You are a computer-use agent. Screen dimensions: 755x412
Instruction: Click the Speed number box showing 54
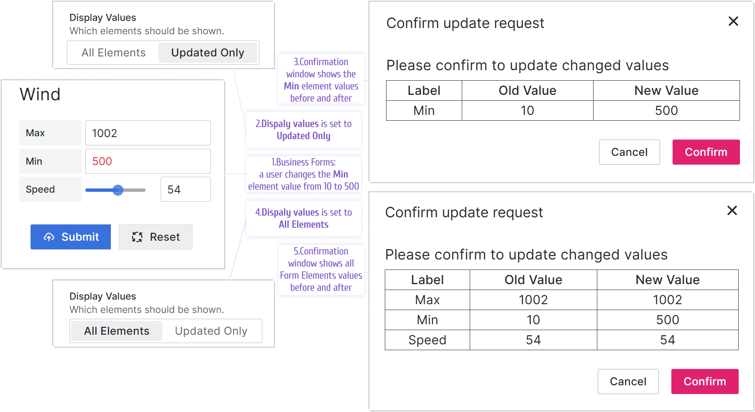(185, 190)
